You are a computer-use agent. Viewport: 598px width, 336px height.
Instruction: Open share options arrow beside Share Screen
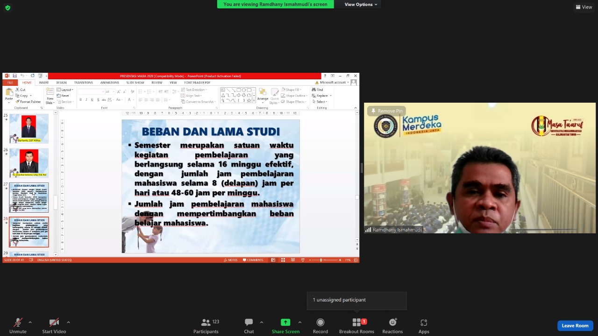(299, 322)
